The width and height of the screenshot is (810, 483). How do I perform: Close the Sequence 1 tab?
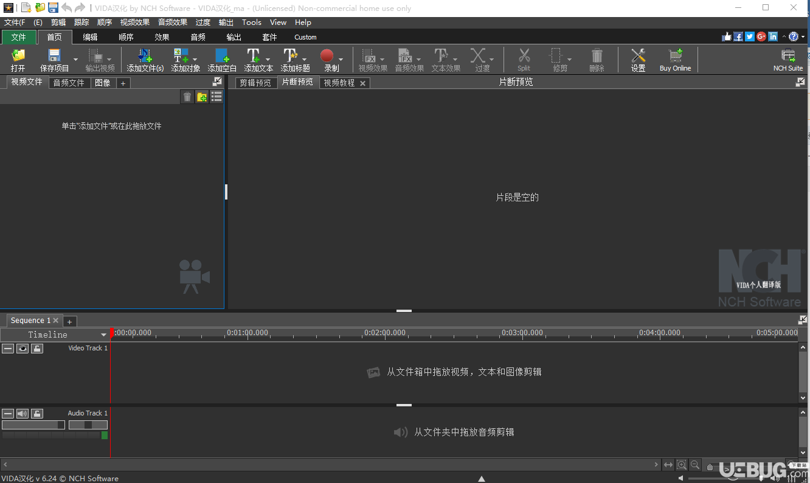click(x=56, y=321)
